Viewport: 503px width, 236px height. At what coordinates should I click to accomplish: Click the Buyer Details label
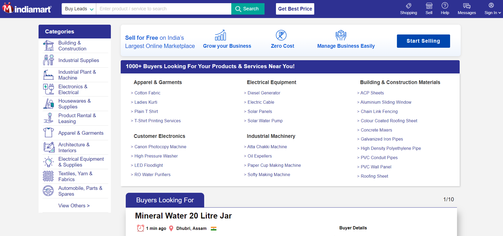[353, 228]
